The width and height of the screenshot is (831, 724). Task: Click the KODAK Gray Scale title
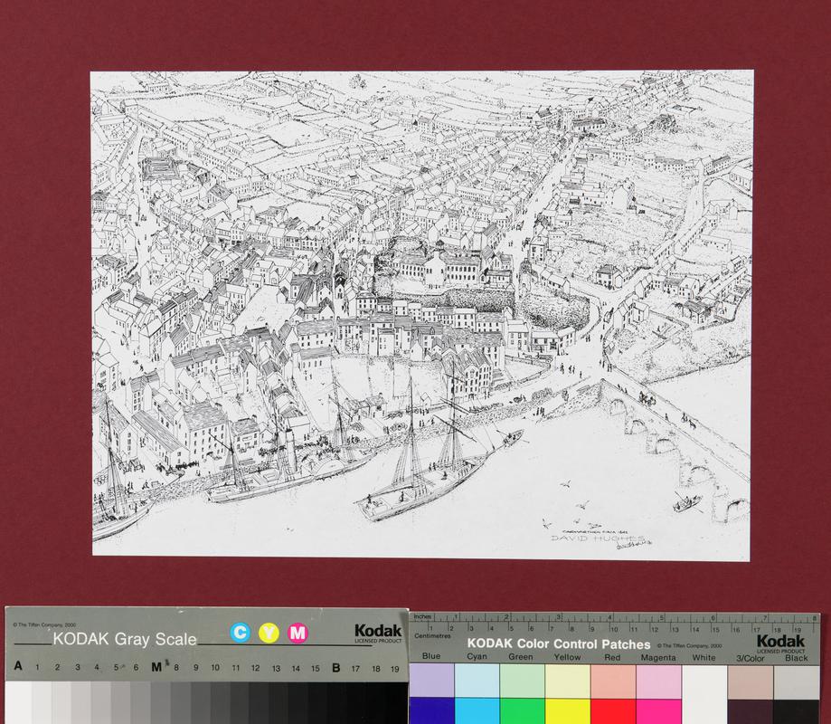pyautogui.click(x=125, y=639)
